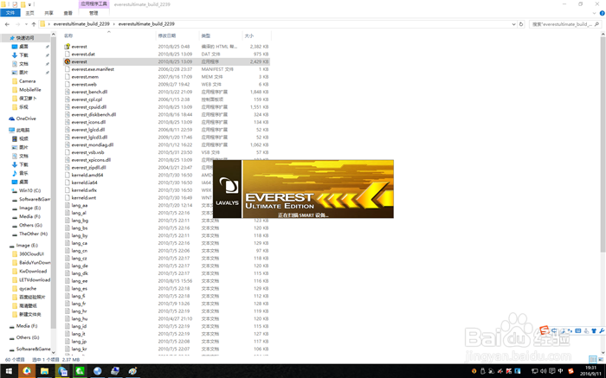
Task: Select lang_cn text file
Action: tap(80, 251)
